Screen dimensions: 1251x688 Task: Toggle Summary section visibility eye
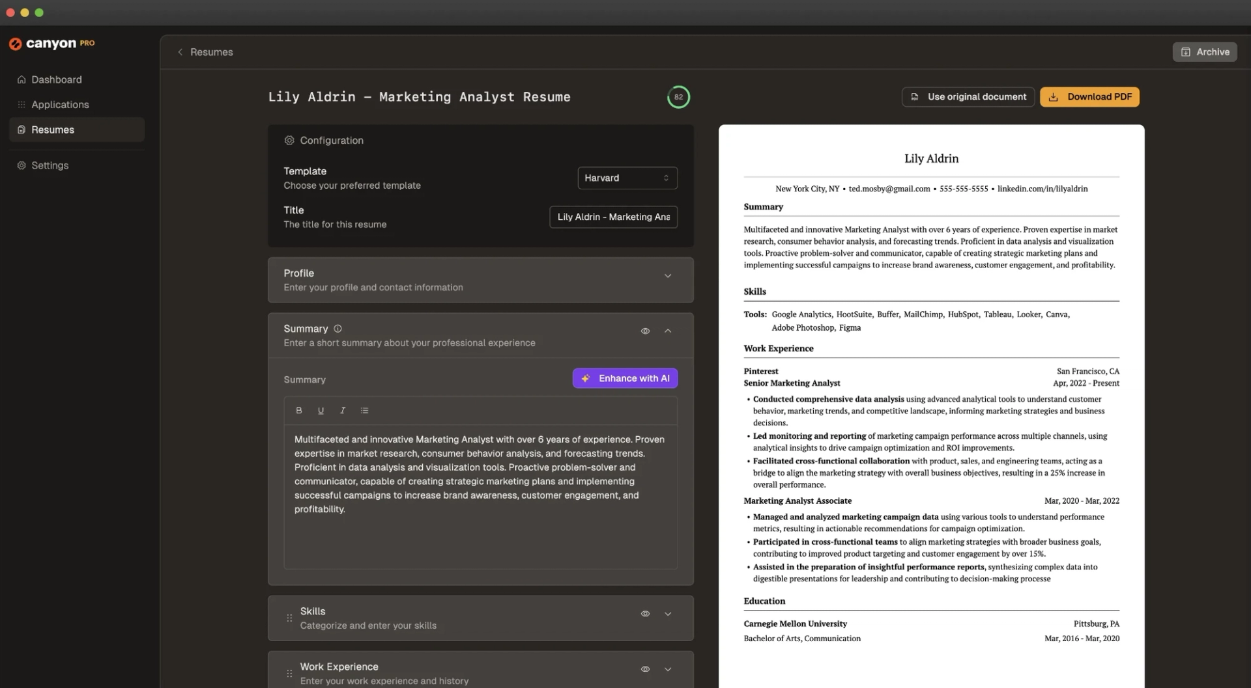645,331
